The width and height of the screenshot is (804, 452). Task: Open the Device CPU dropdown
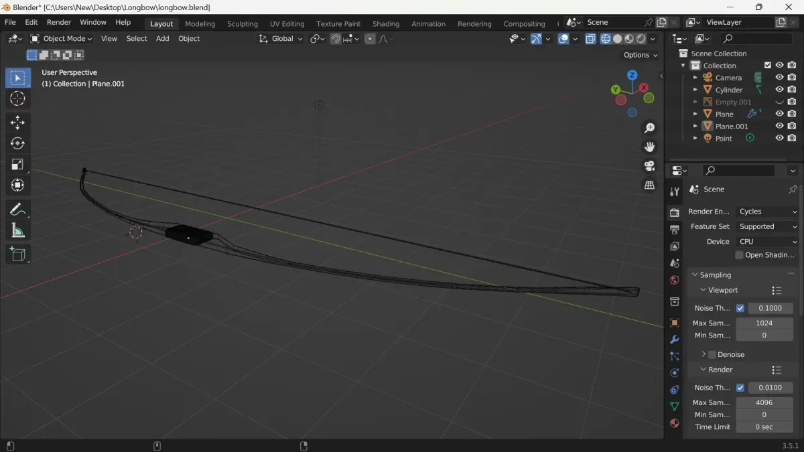pos(768,242)
